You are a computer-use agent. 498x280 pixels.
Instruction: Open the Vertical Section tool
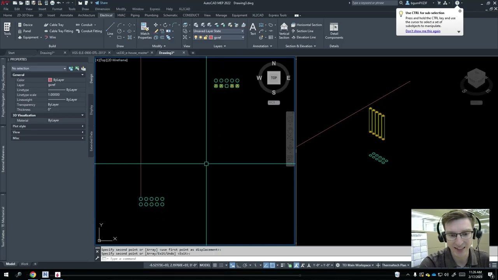284,30
